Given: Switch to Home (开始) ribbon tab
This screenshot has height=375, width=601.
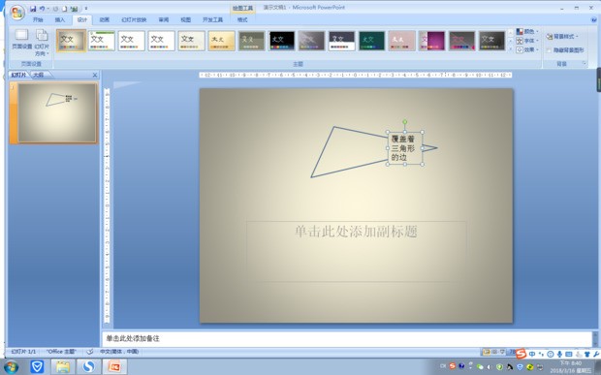Looking at the screenshot, I should point(38,19).
